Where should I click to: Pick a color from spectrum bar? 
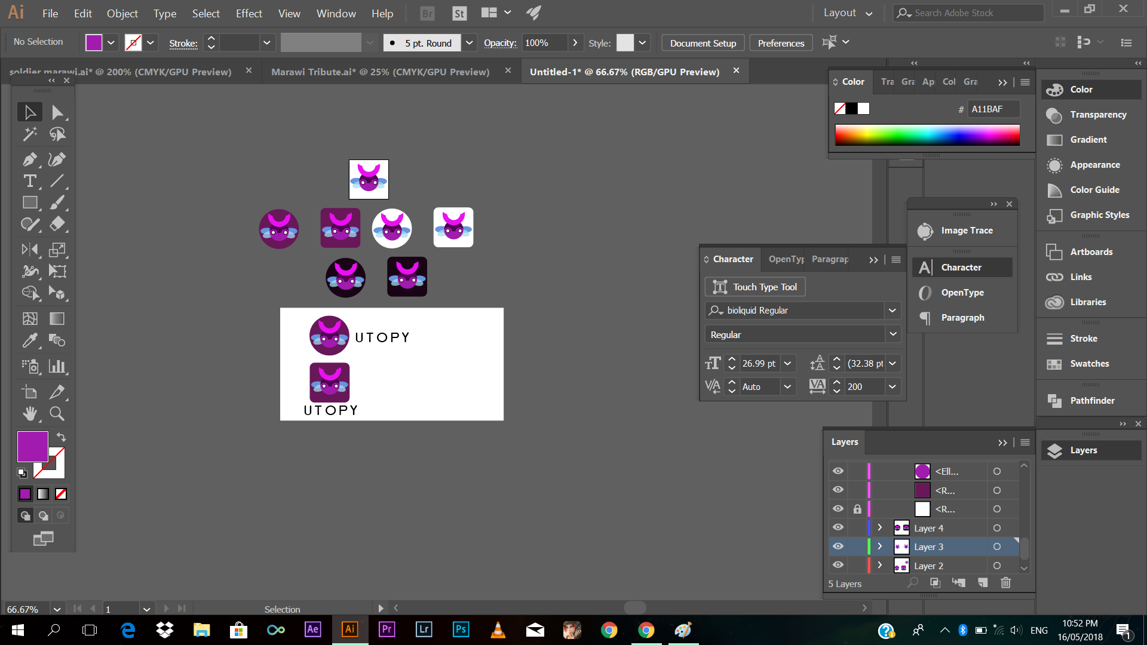point(927,135)
